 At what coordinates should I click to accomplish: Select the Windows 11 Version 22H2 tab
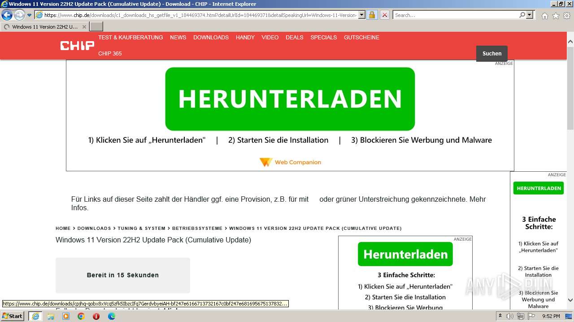(x=45, y=27)
